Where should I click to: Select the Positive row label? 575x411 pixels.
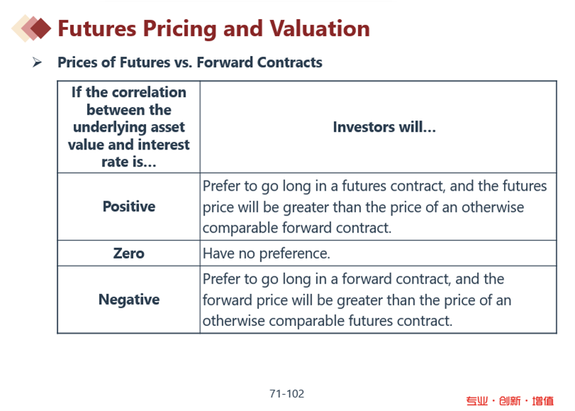129,207
